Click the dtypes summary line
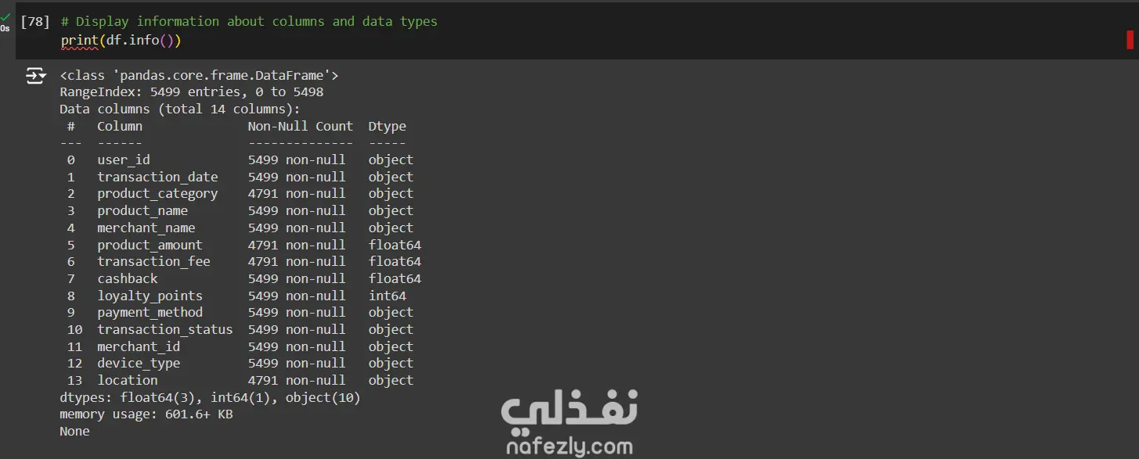This screenshot has width=1139, height=459. (210, 397)
